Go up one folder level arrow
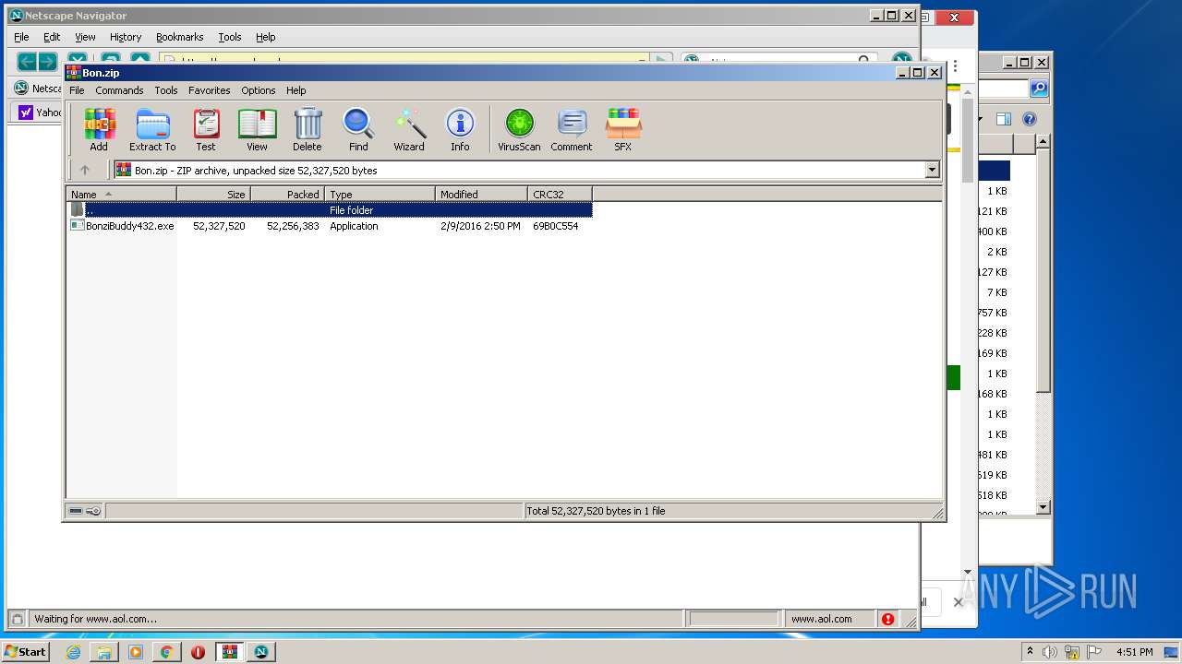 [x=85, y=170]
